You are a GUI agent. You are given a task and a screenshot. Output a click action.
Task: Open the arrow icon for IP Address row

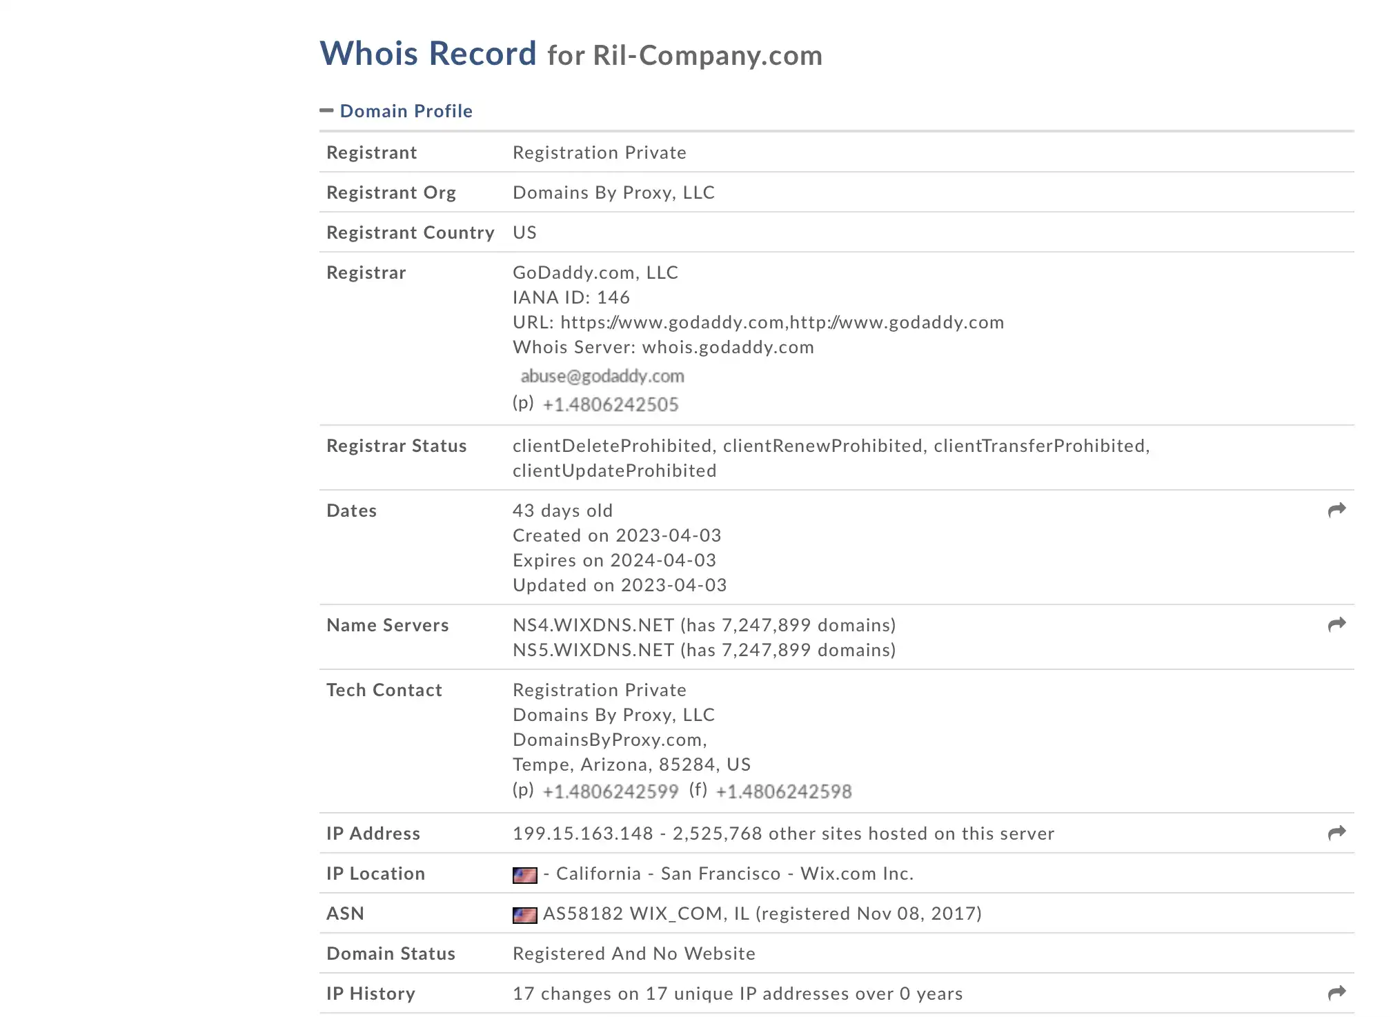1336,833
